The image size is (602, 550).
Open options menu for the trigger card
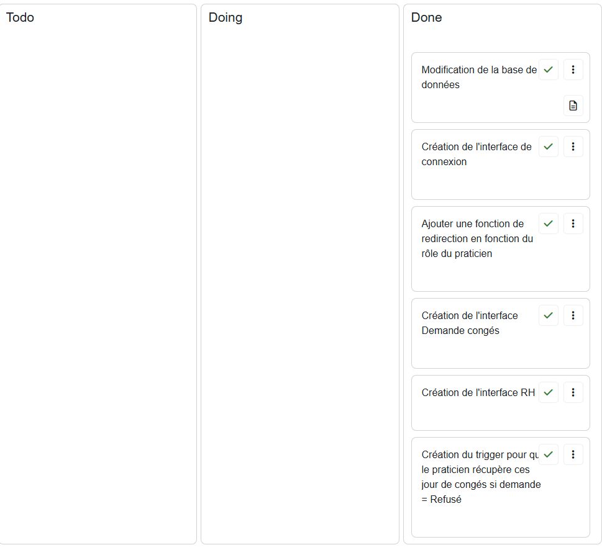pyautogui.click(x=573, y=454)
